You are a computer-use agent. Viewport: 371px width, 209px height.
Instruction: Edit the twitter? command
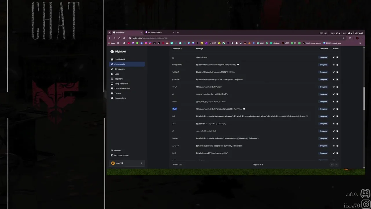click(x=334, y=72)
